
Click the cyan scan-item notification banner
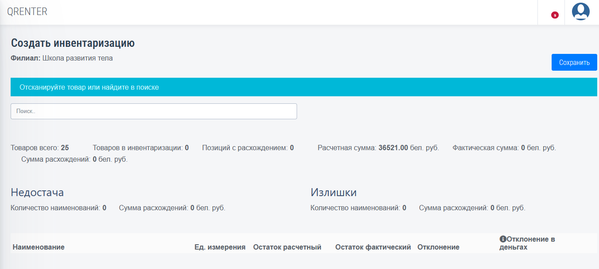(x=304, y=87)
